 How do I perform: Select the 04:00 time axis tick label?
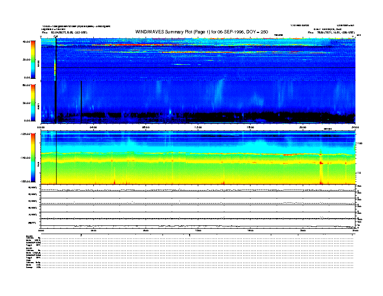pos(93,127)
